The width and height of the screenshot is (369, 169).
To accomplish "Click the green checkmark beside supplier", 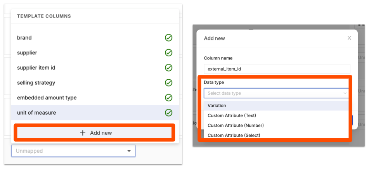I will pyautogui.click(x=168, y=53).
